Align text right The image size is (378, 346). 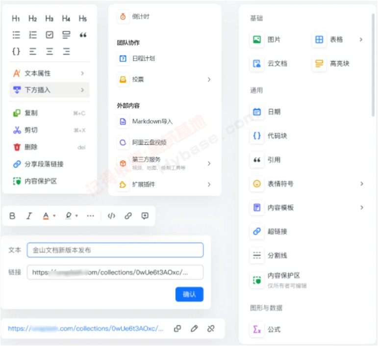[x=66, y=52]
